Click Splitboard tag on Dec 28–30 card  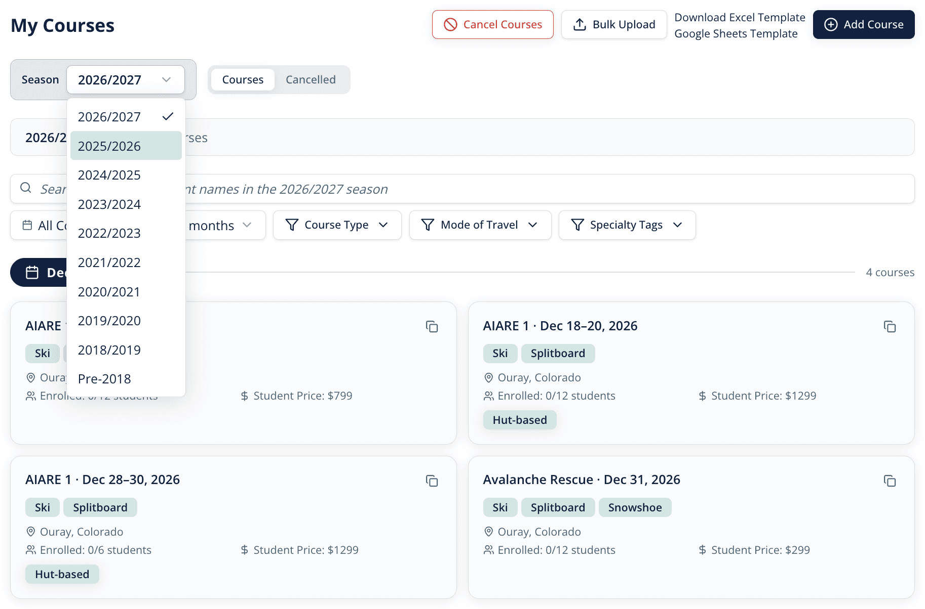click(x=100, y=507)
